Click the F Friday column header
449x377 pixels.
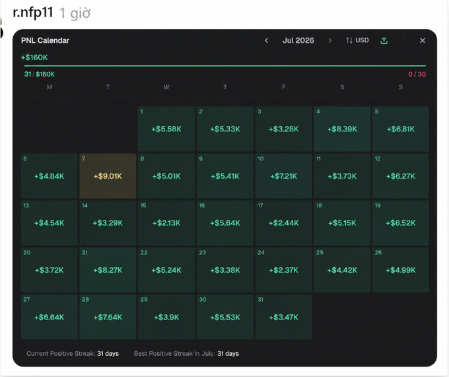[x=283, y=87]
